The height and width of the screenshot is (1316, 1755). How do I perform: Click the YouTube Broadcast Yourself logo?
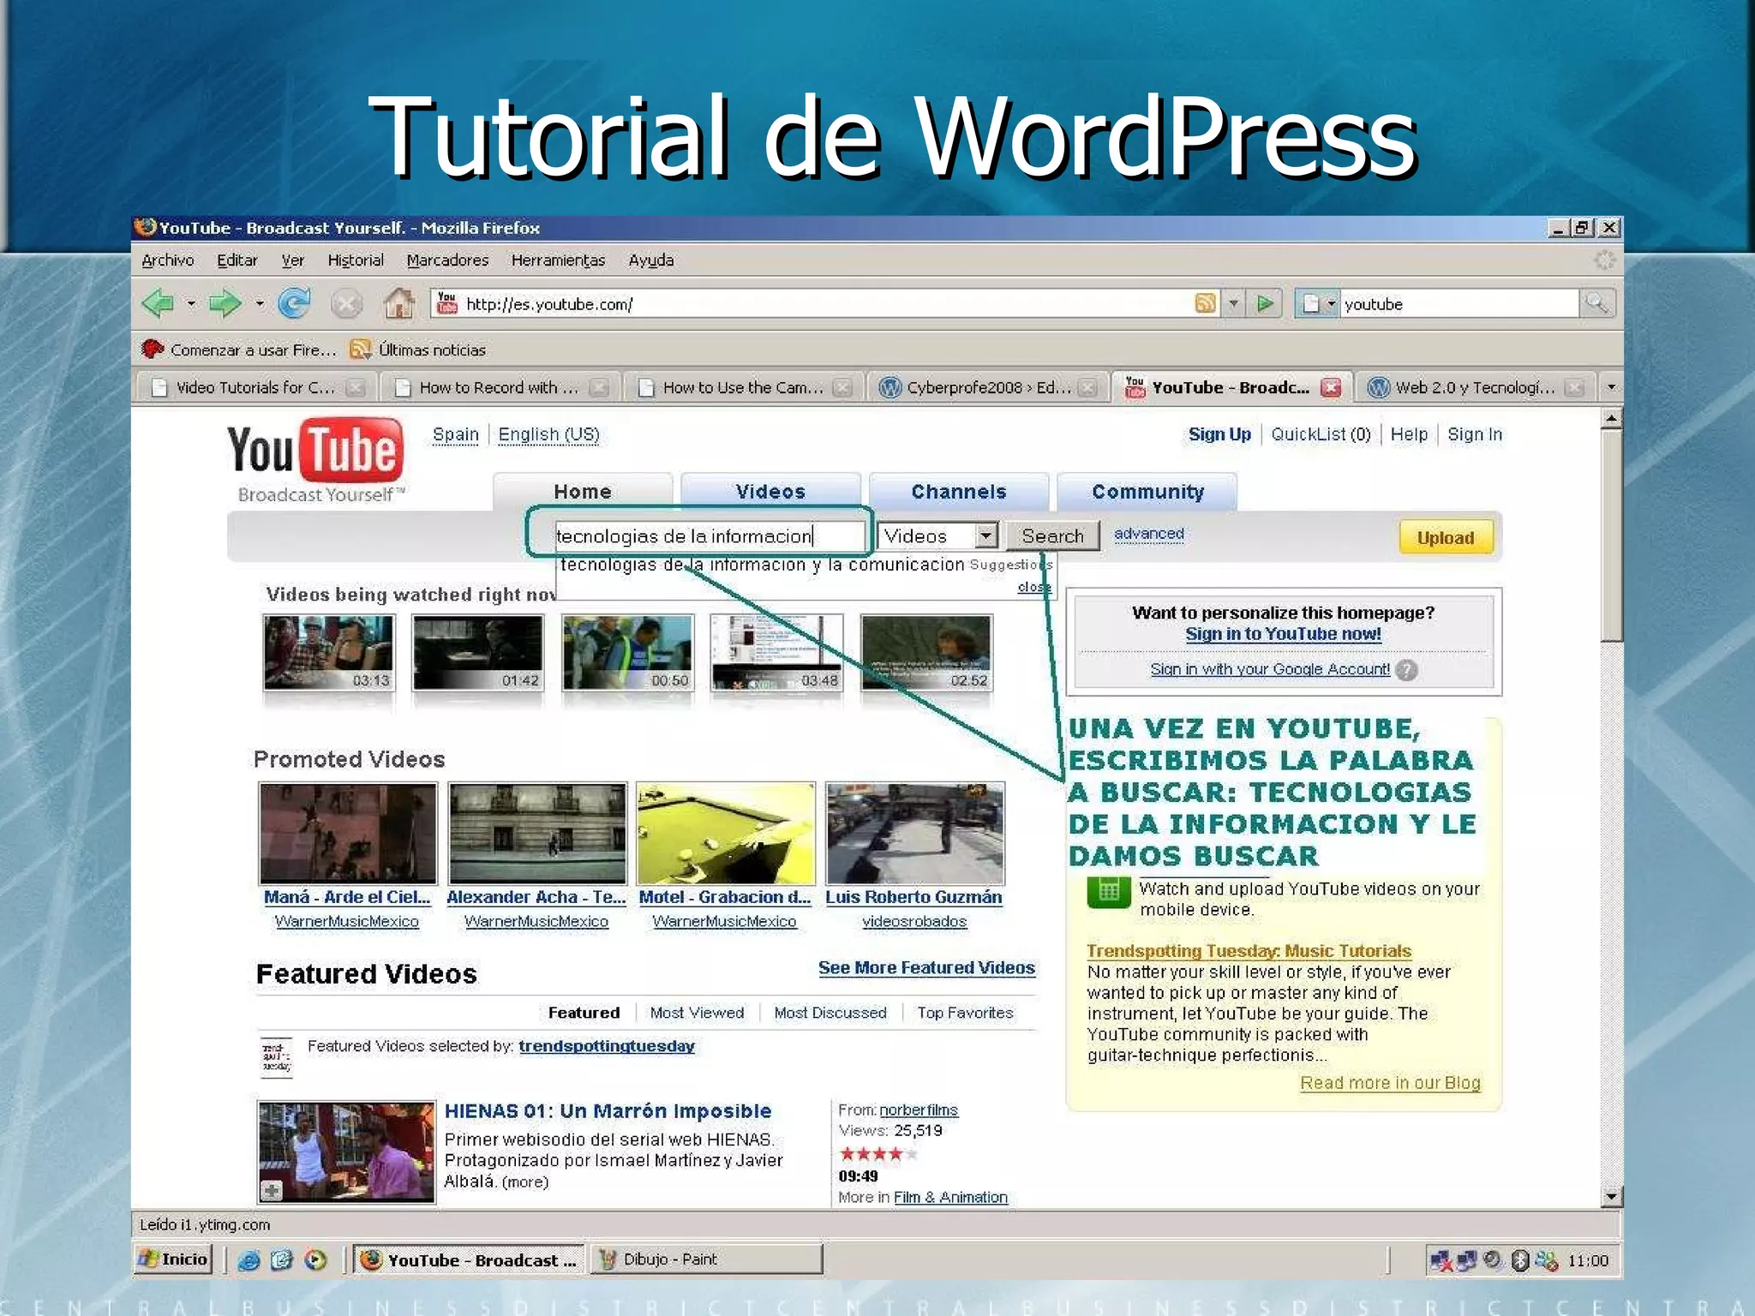click(x=315, y=461)
